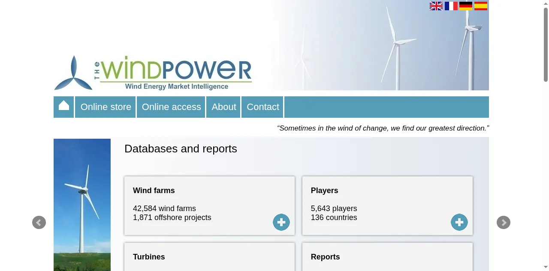Open the Online store menu item
The image size is (549, 271).
coord(106,107)
